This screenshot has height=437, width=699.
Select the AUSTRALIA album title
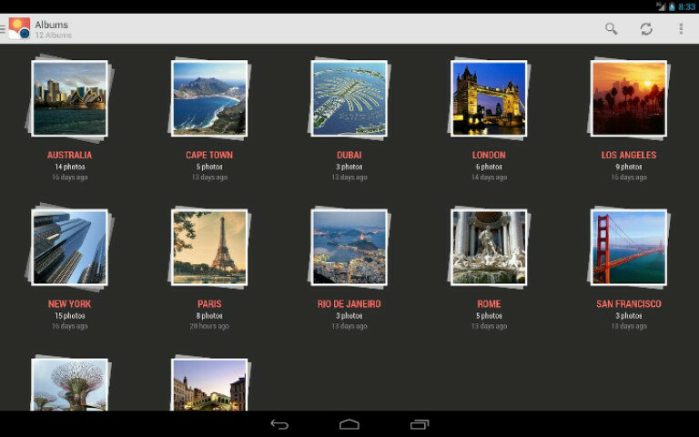click(69, 155)
